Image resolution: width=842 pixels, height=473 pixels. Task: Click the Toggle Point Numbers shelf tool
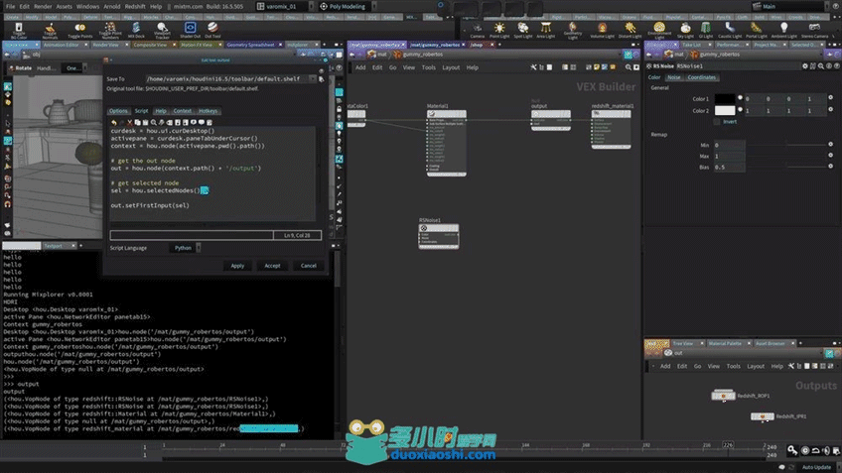click(110, 31)
